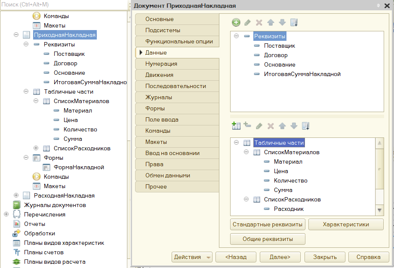Click Планы видов характеристик icon
This screenshot has height=268, width=394.
pyautogui.click(x=17, y=243)
